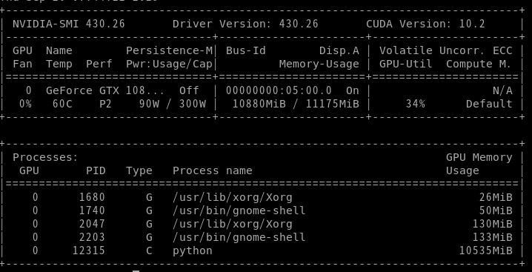The width and height of the screenshot is (532, 272).
Task: Click the Memory-Usage header in GPU table
Action: [319, 64]
